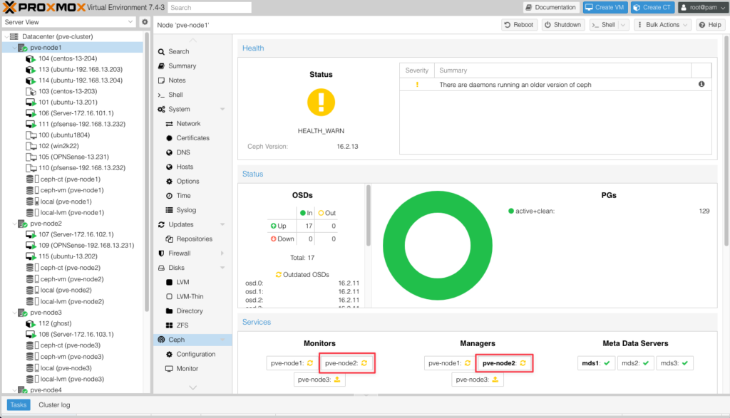Image resolution: width=730 pixels, height=418 pixels.
Task: Click the green PGs donut chart
Action: (x=437, y=246)
